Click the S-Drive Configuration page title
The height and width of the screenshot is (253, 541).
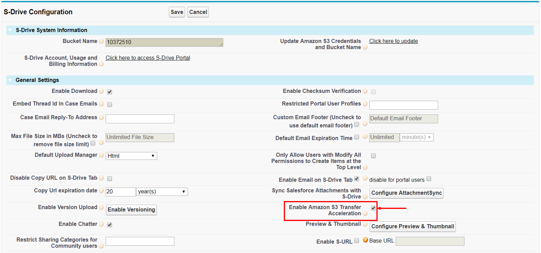(x=38, y=12)
